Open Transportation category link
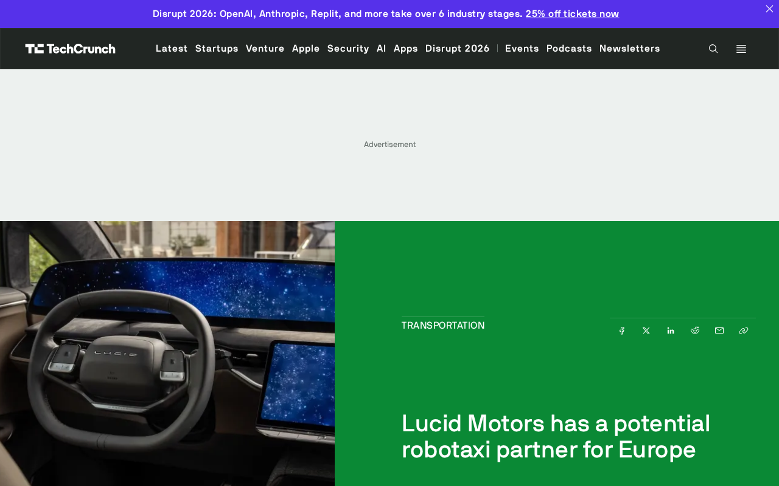 [443, 326]
